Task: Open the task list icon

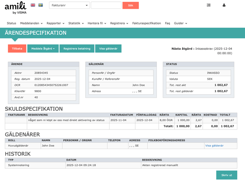Action: [x=208, y=5]
